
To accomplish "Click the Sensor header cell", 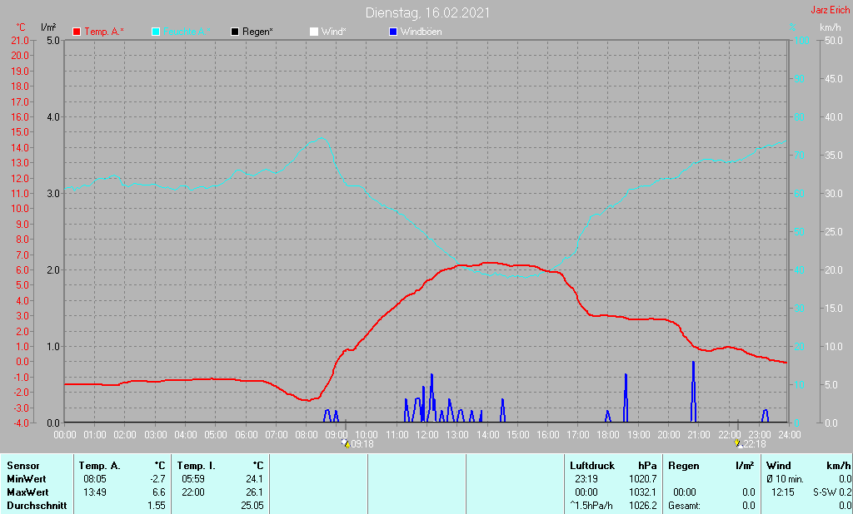I will pos(23,466).
